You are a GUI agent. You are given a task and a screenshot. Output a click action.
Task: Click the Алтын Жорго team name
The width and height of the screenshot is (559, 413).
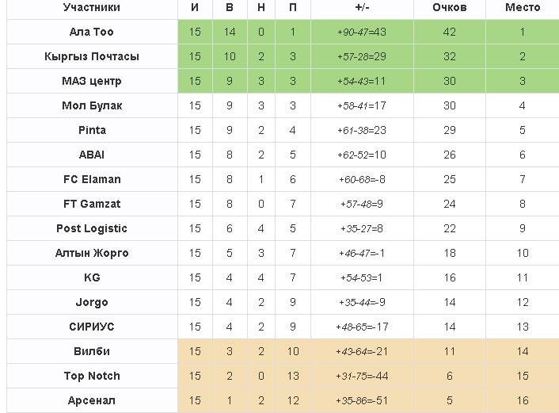[92, 253]
